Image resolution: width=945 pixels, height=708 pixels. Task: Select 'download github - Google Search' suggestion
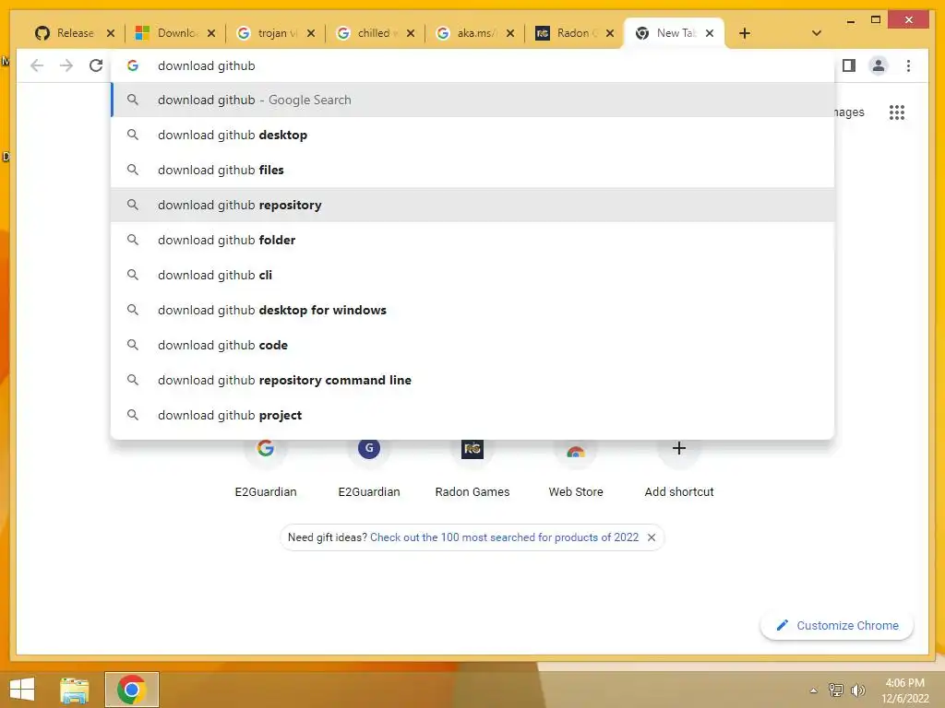tap(472, 100)
